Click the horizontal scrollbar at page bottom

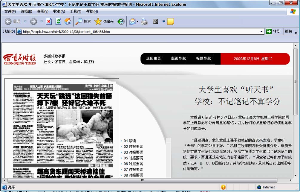click(x=142, y=180)
